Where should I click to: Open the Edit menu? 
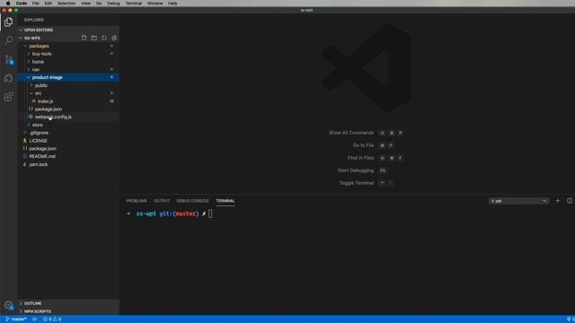click(48, 4)
